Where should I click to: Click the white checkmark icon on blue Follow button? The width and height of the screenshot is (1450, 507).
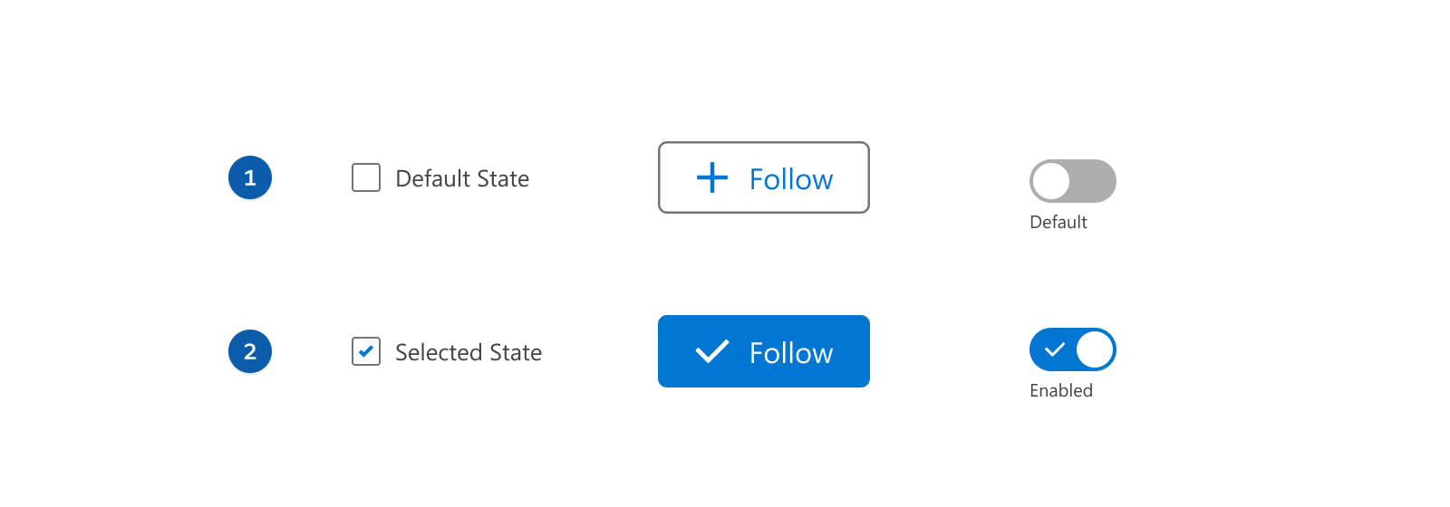click(x=712, y=351)
